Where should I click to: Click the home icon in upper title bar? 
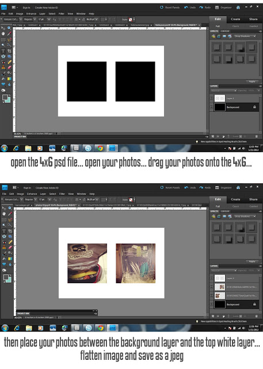[x=238, y=7]
